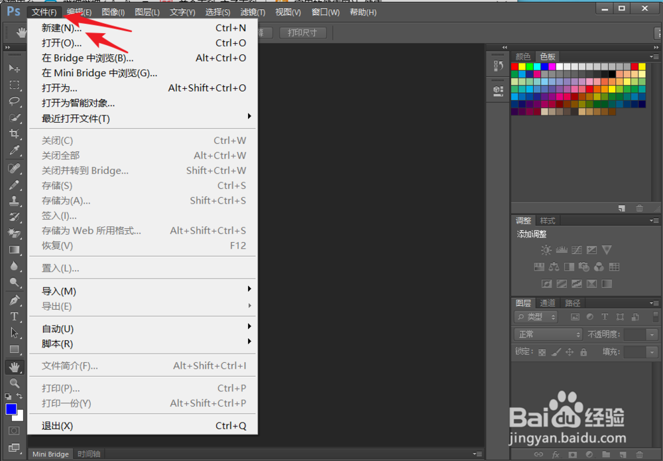
Task: Switch to the 样式 tab
Action: (x=548, y=221)
